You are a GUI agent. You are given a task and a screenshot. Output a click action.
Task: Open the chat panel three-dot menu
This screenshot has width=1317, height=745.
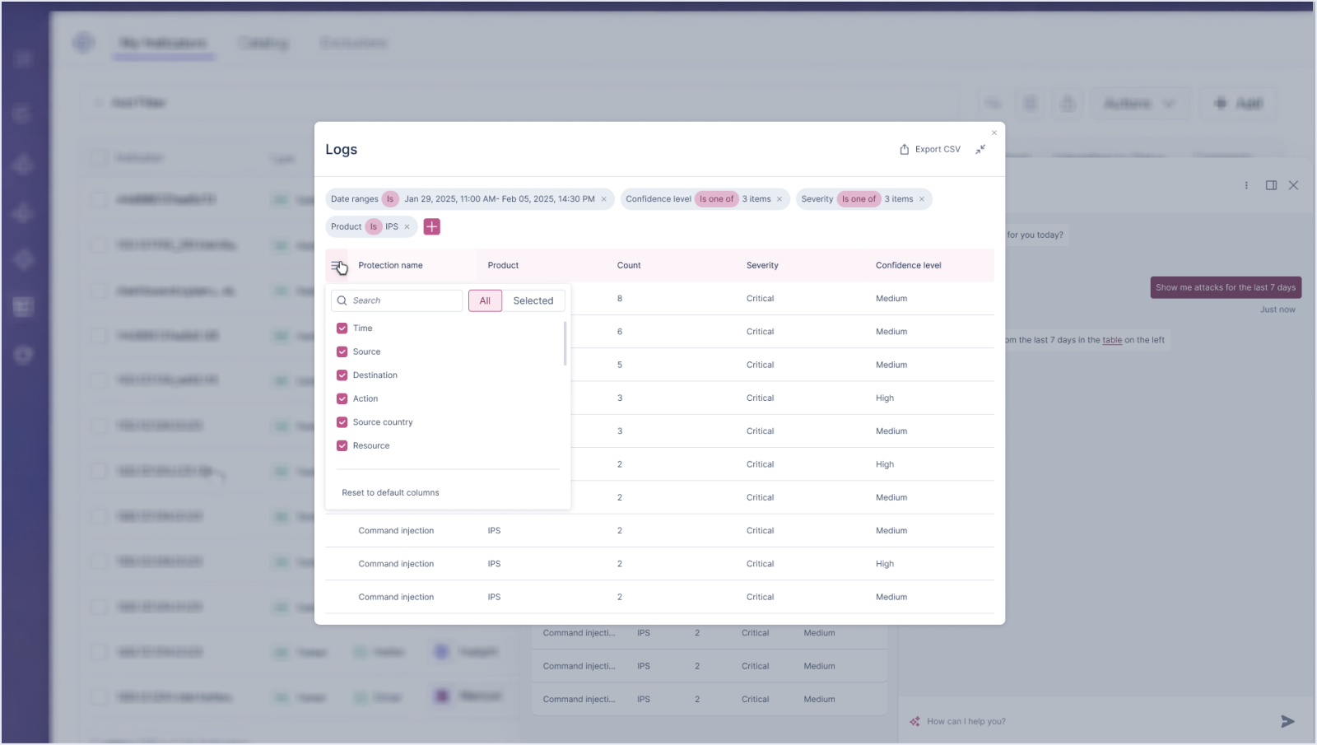click(1246, 185)
